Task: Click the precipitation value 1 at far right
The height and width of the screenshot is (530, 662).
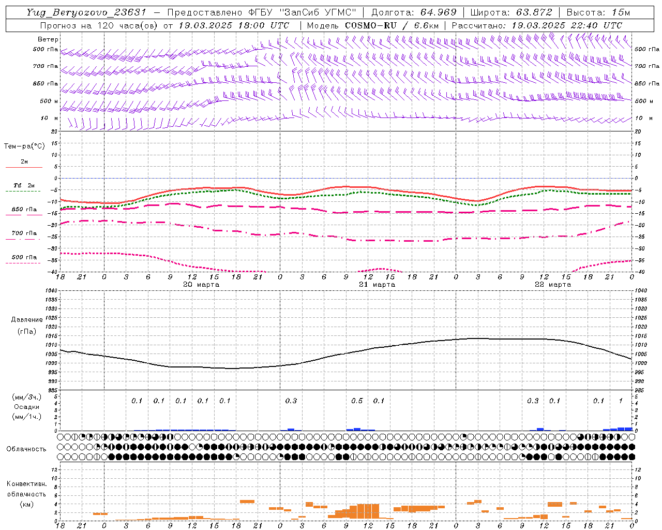Action: click(x=621, y=401)
